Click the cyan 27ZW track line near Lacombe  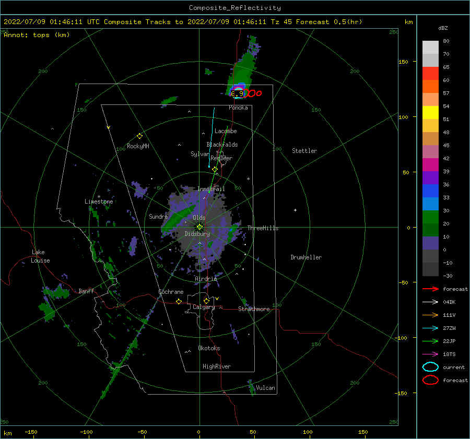211,137
